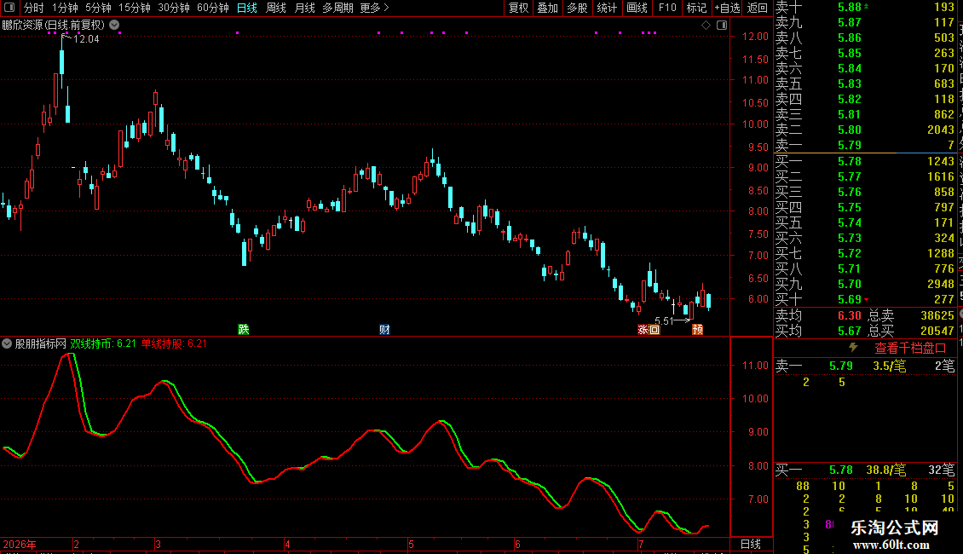Click the 返回 back button
Image resolution: width=963 pixels, height=554 pixels.
(758, 8)
